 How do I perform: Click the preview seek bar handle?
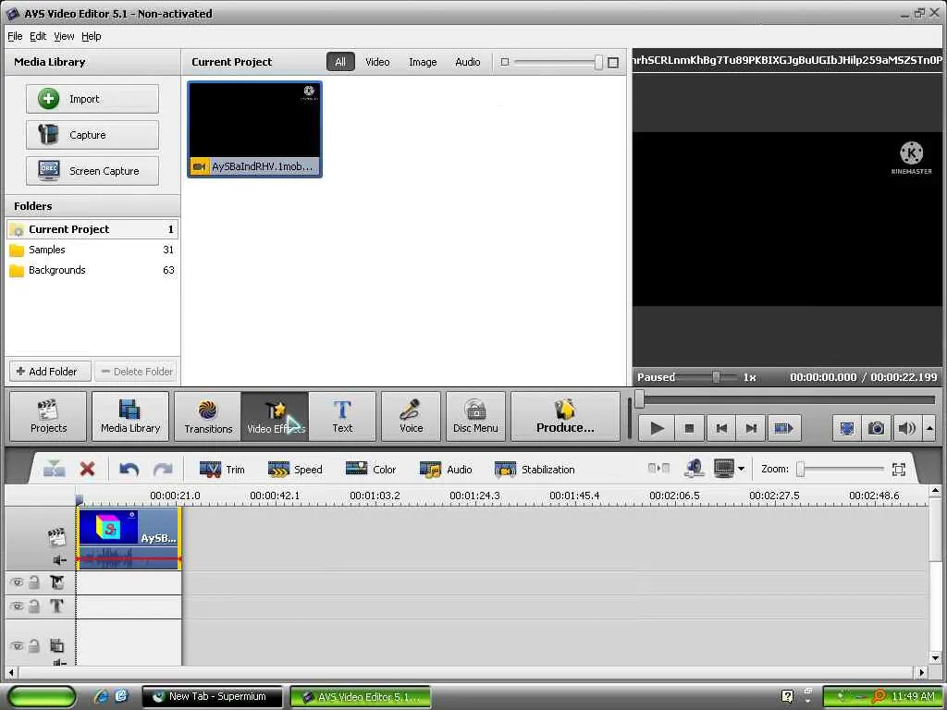pyautogui.click(x=640, y=399)
